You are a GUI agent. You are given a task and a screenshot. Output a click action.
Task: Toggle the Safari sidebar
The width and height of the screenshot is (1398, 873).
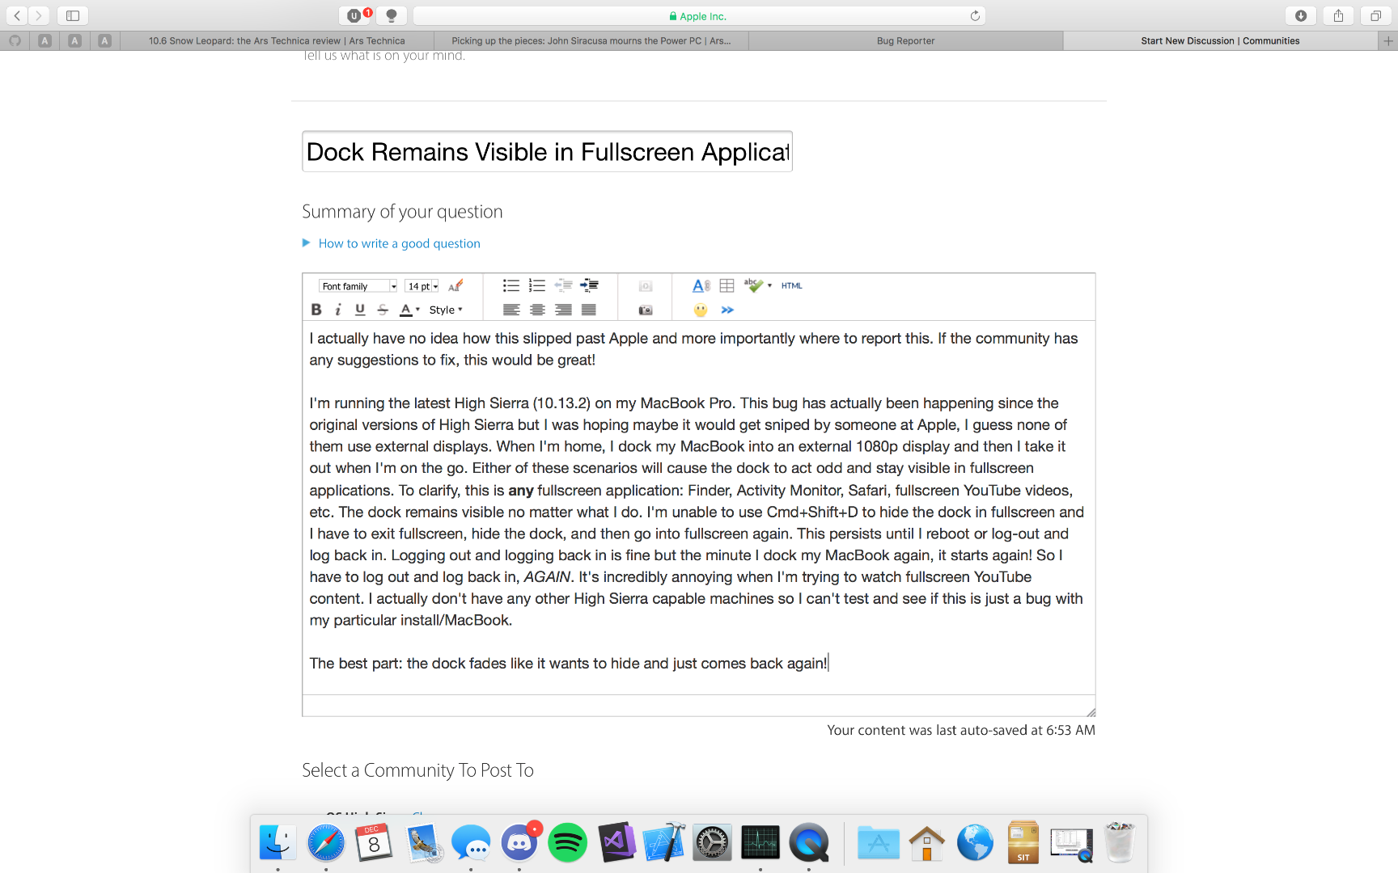tap(73, 15)
